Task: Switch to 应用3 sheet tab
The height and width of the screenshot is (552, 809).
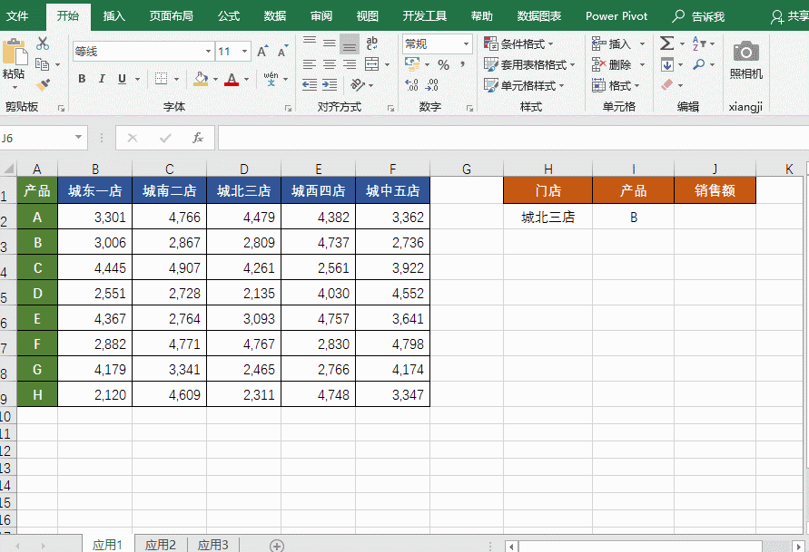Action: click(212, 544)
